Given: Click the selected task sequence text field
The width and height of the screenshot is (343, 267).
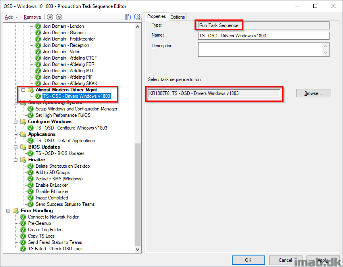Looking at the screenshot, I should tap(214, 93).
